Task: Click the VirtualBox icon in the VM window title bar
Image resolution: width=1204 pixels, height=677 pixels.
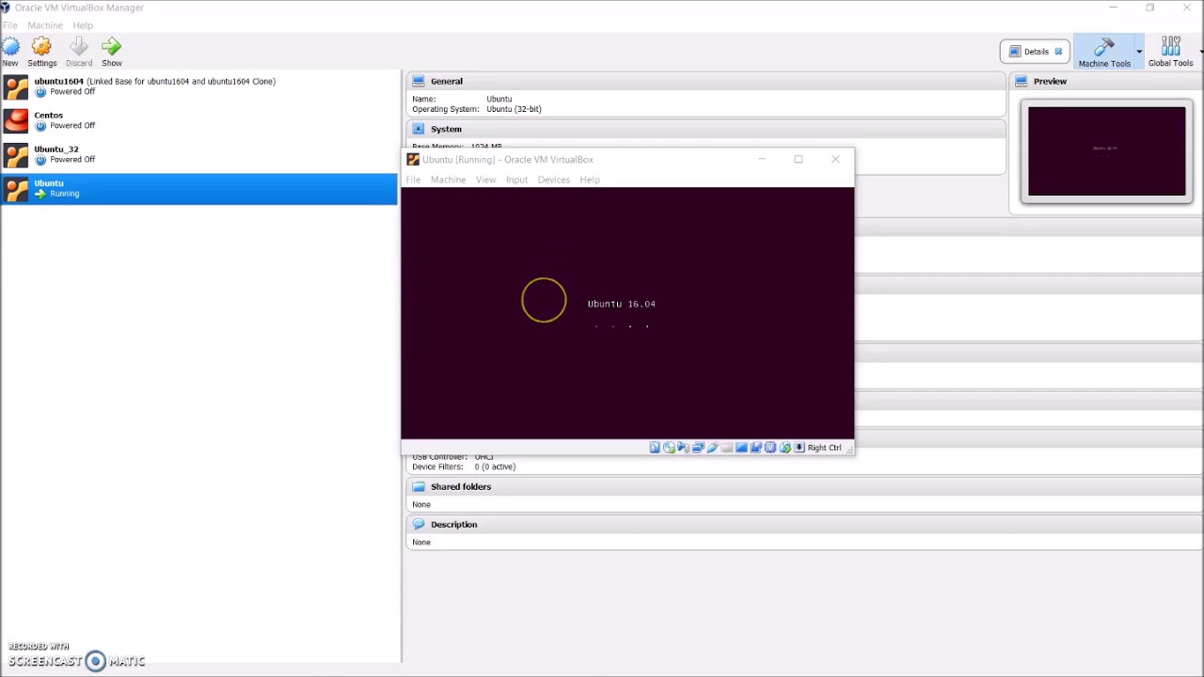Action: [x=413, y=160]
